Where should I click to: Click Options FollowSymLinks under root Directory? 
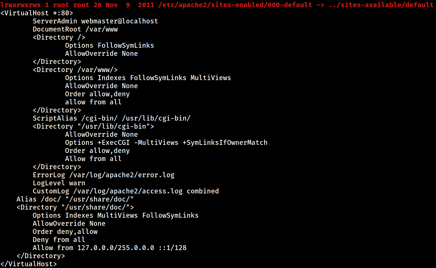(x=110, y=45)
